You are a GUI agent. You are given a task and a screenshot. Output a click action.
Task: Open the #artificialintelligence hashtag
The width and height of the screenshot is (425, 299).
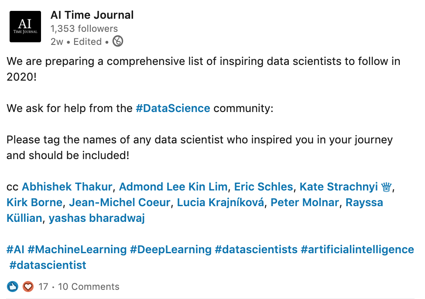click(x=357, y=249)
